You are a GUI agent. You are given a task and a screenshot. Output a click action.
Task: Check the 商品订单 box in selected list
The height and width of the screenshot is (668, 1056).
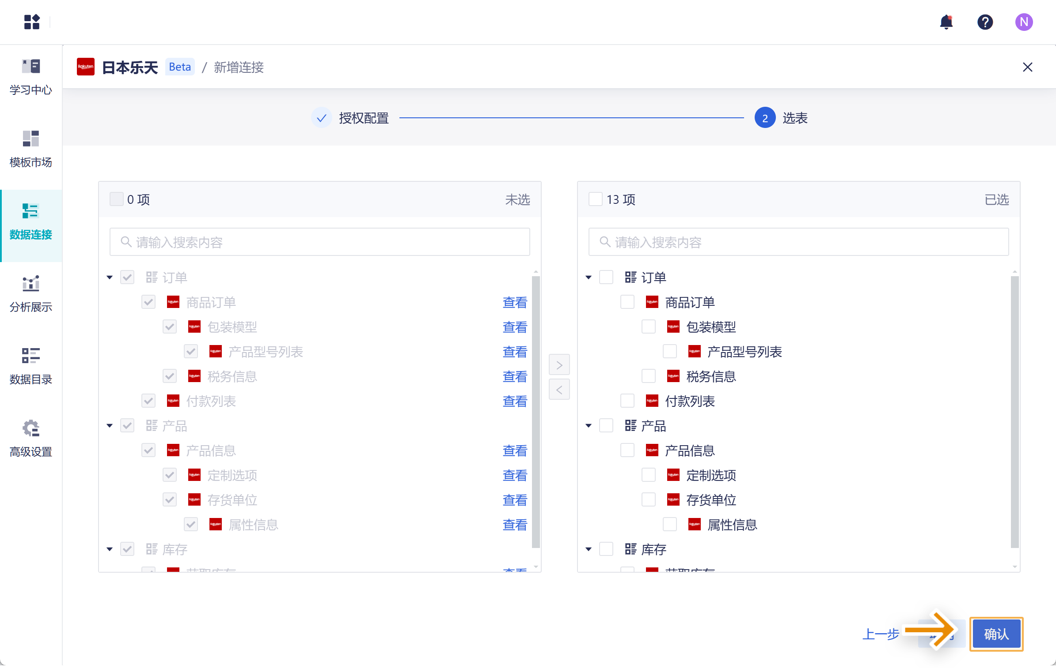pos(627,302)
